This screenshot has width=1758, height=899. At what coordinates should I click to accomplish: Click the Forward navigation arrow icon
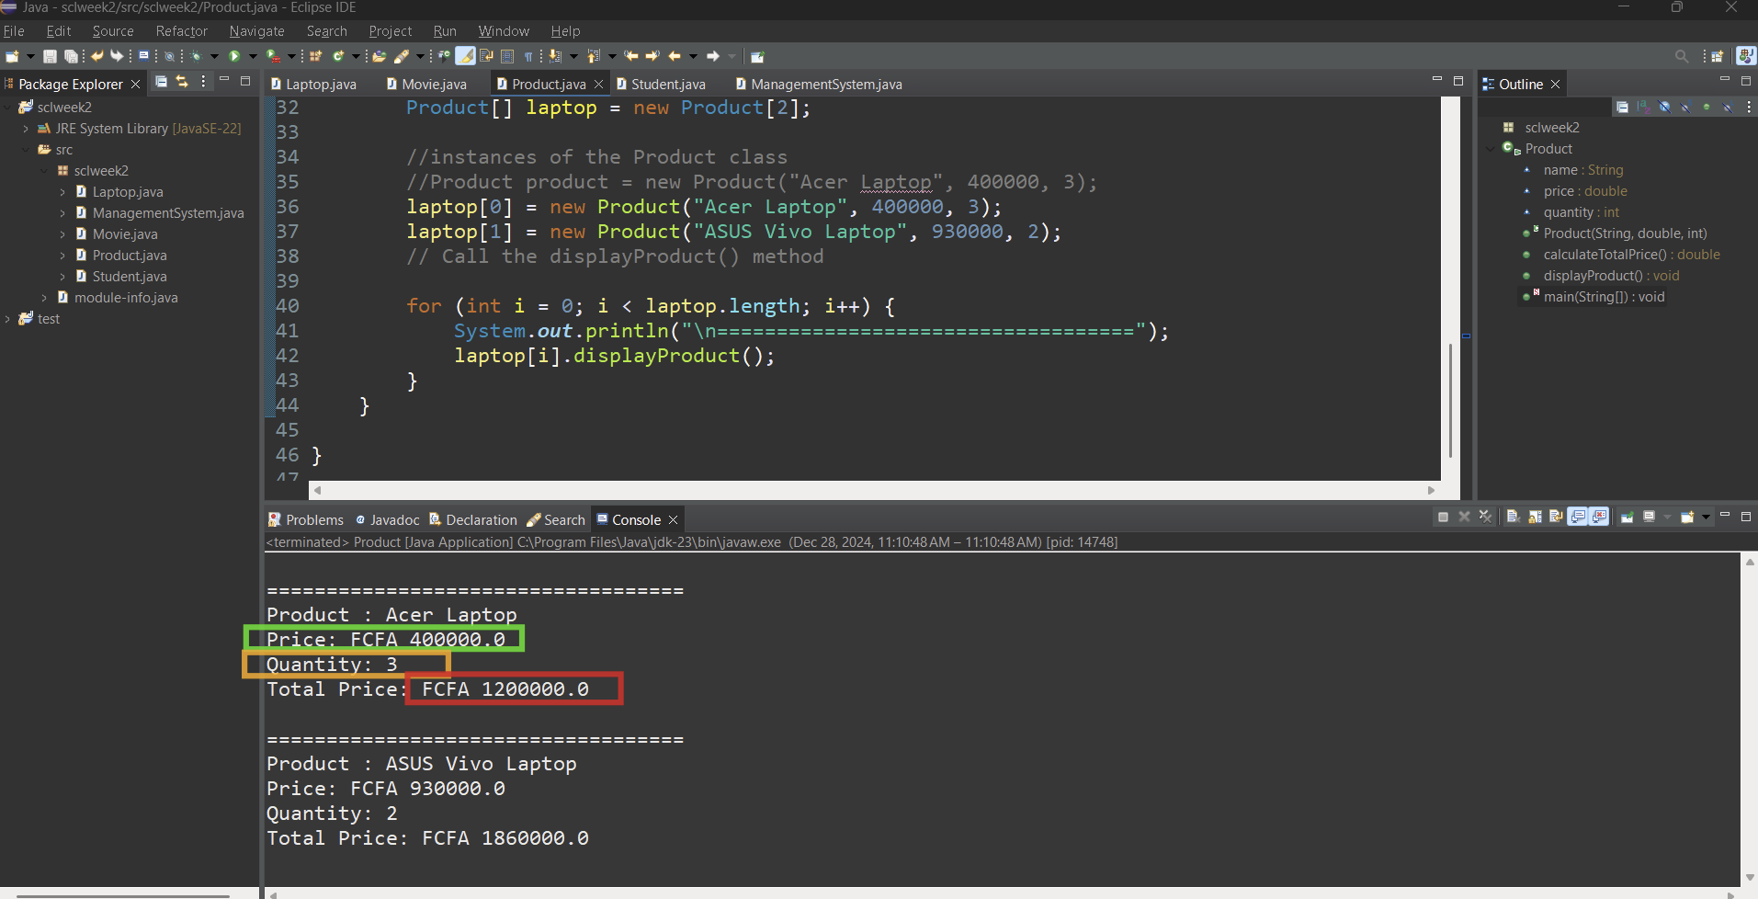[713, 56]
